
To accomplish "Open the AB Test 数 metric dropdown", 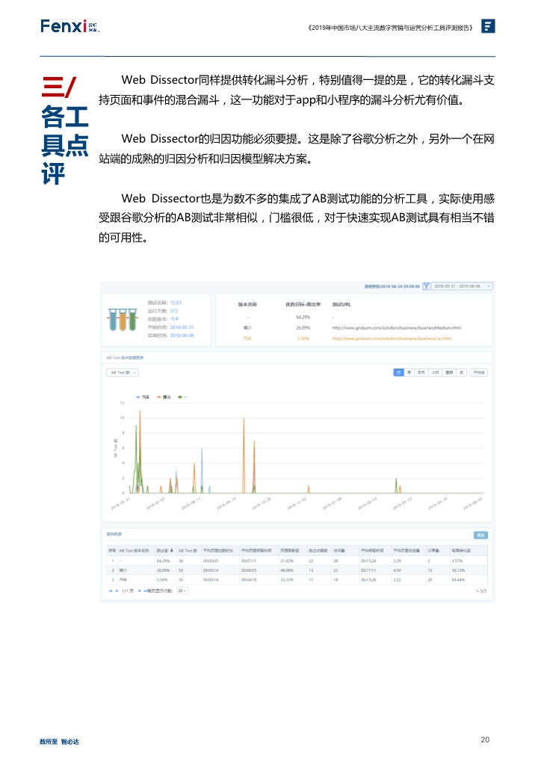I will pos(122,372).
